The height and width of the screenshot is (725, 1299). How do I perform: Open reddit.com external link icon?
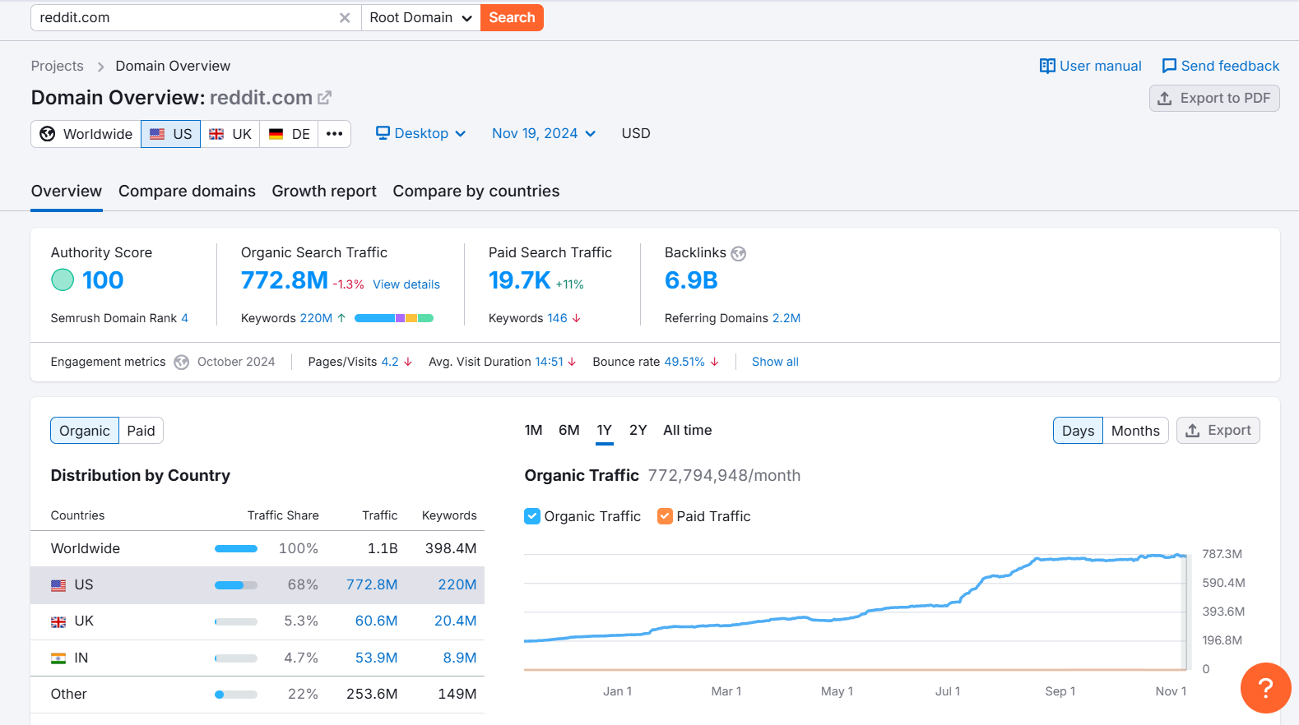pos(325,98)
